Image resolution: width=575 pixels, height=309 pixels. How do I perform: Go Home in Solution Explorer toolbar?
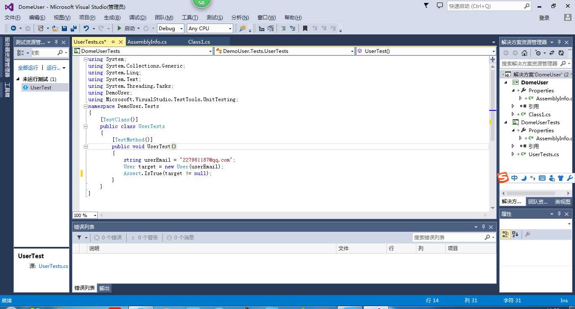click(524, 53)
